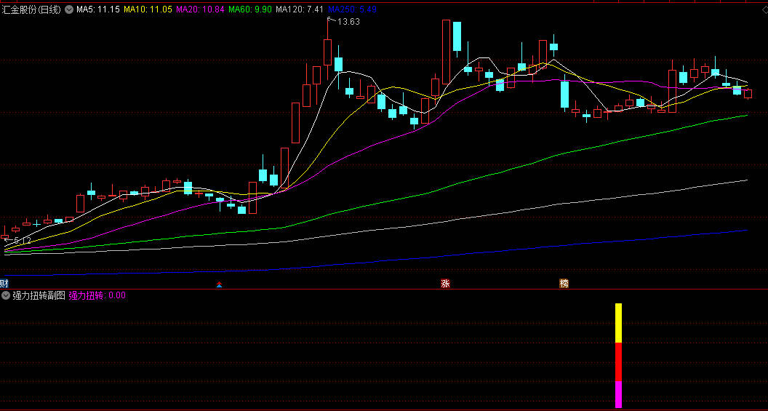Viewport: 768px width, 411px height.
Task: Click the 财 marker icon
Action: pyautogui.click(x=4, y=283)
